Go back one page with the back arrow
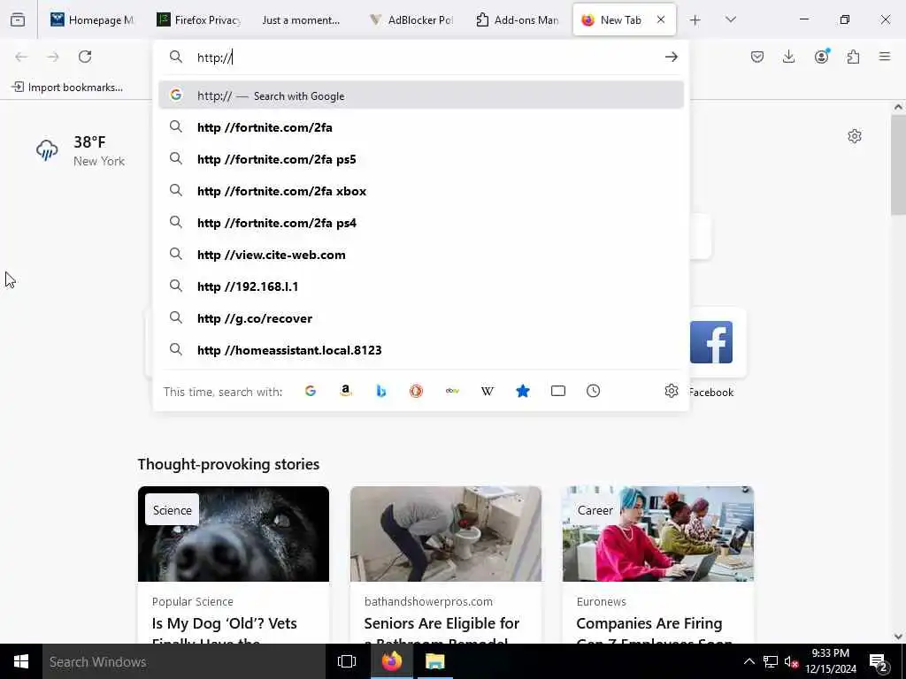 (x=21, y=57)
